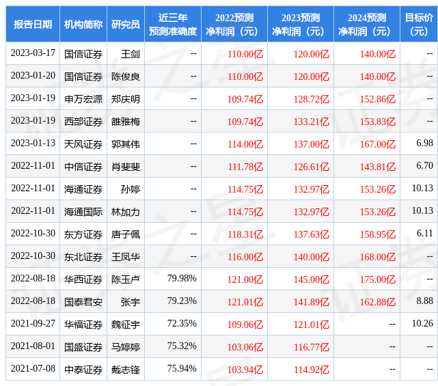Click the 报告日期 column header
Viewport: 438px width, 386px height.
point(33,24)
